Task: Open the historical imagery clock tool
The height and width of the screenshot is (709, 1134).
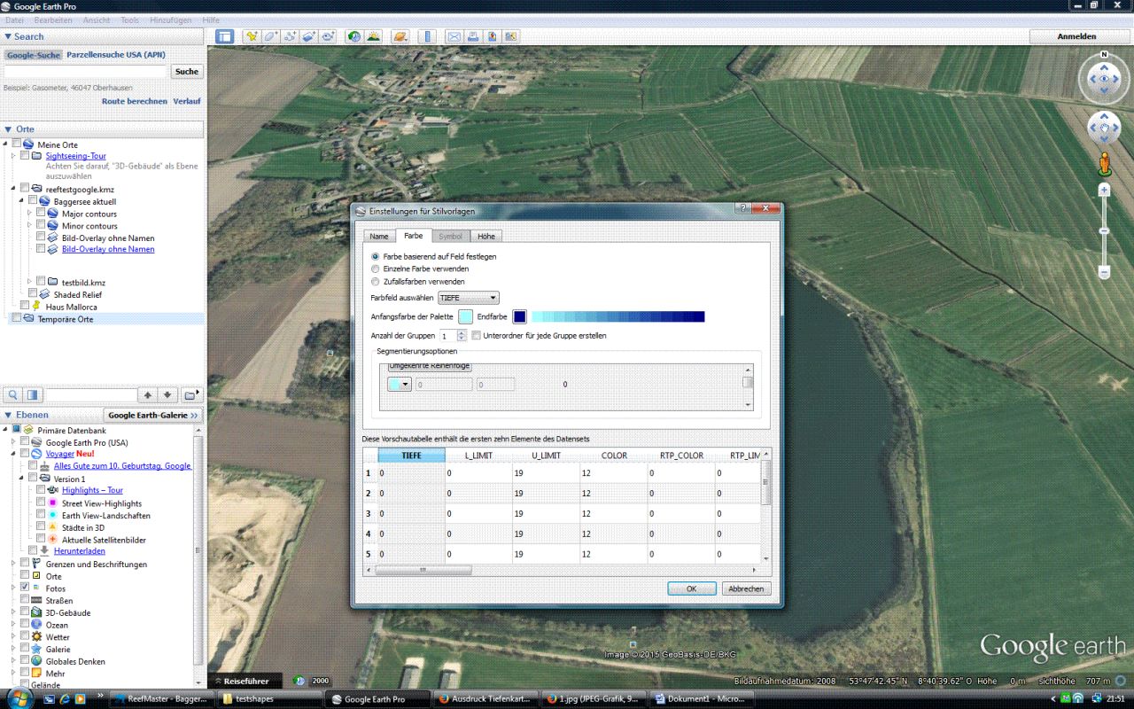Action: [x=354, y=36]
